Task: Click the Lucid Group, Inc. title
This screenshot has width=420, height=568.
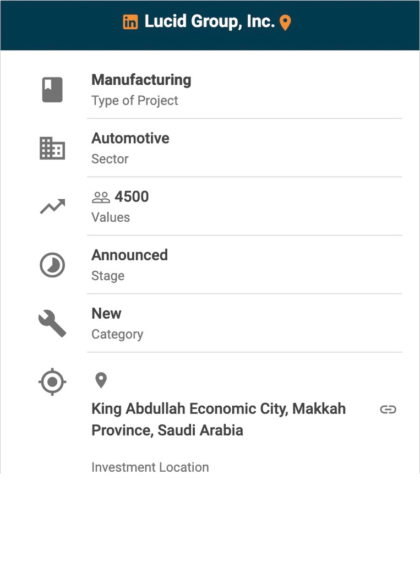Action: [x=209, y=22]
